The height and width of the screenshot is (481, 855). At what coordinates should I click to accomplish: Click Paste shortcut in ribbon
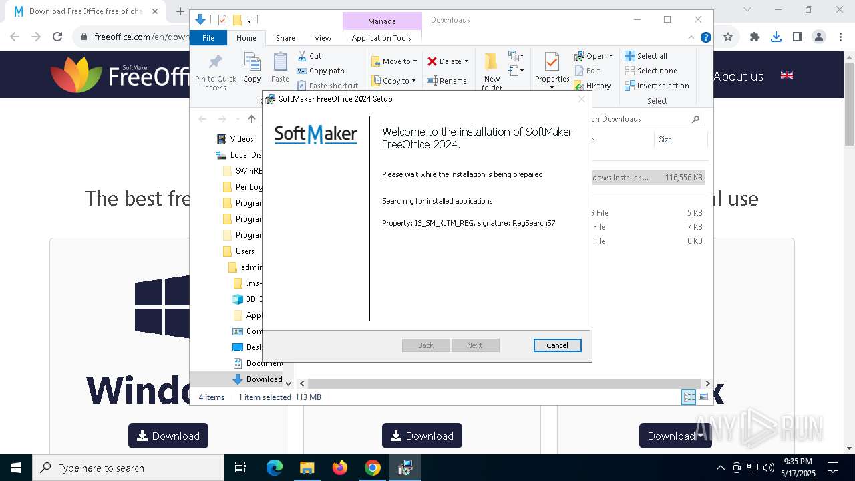tap(327, 86)
